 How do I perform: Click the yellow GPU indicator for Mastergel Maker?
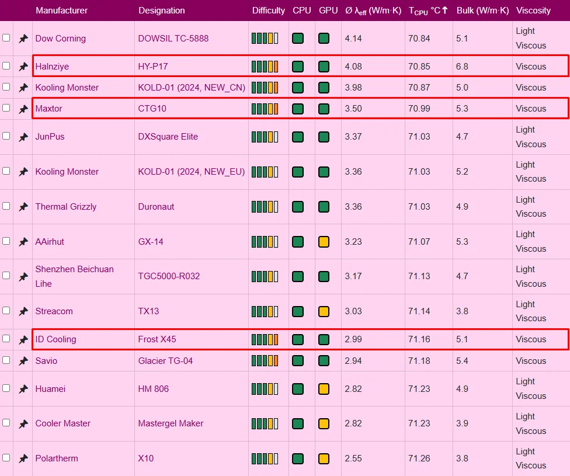[x=324, y=423]
